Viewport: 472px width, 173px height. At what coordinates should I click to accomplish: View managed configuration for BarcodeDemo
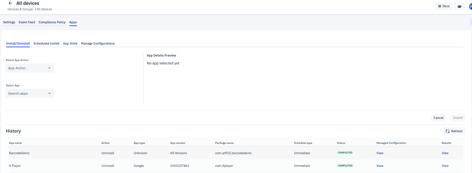[x=380, y=153]
